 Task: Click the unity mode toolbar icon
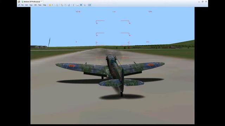85,5
